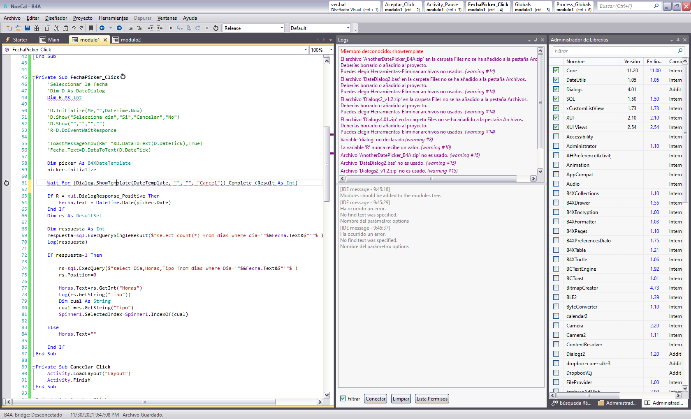Click the Save icon in the toolbar
The width and height of the screenshot is (691, 419).
[x=27, y=28]
